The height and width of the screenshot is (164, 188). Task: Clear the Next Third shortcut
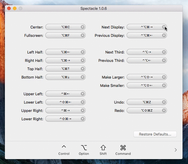[164, 52]
